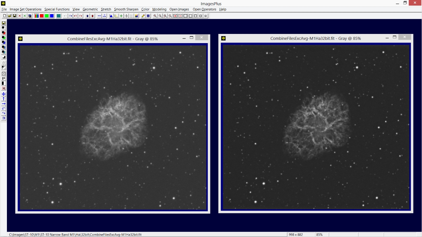
Task: Click the blue four-way move arrows icon
Action: [4, 94]
